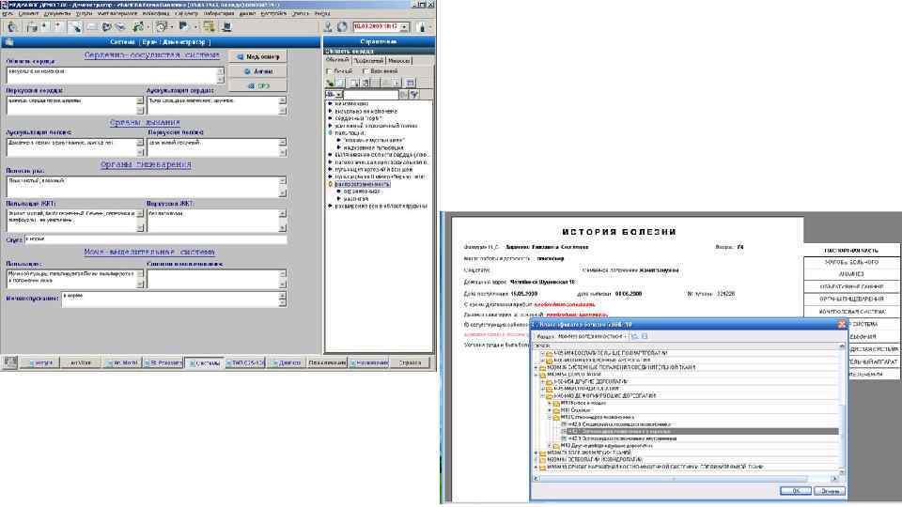
Task: Expand the M43 Другие деформирующие дорсопатии node
Action: [x=550, y=446]
